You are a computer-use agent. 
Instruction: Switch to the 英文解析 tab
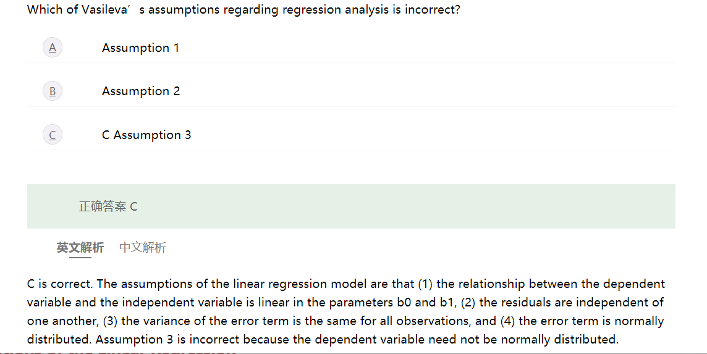tap(80, 248)
